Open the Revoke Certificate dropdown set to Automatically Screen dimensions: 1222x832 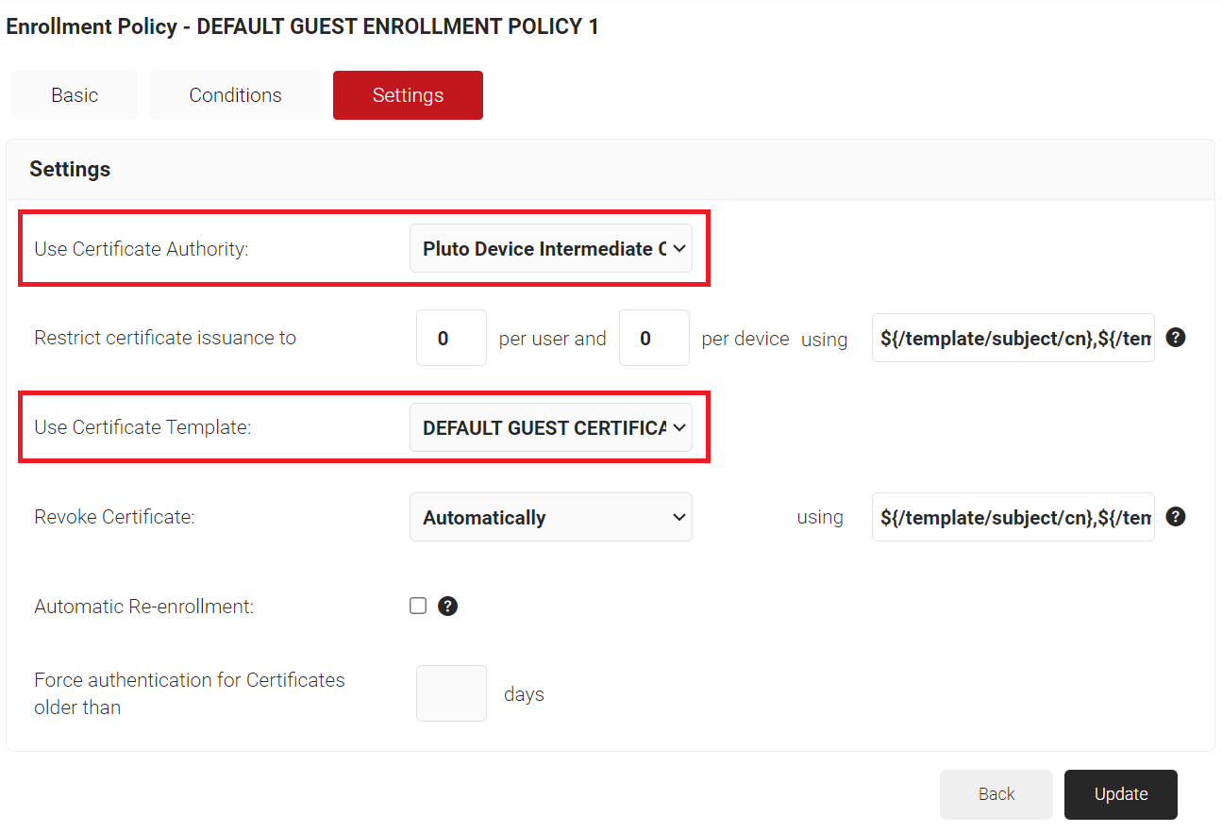[x=550, y=518]
